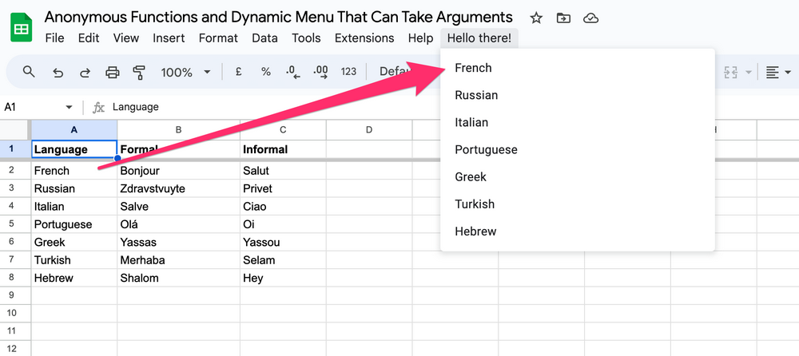Open the Extensions menu
This screenshot has height=356, width=799.
pos(364,38)
